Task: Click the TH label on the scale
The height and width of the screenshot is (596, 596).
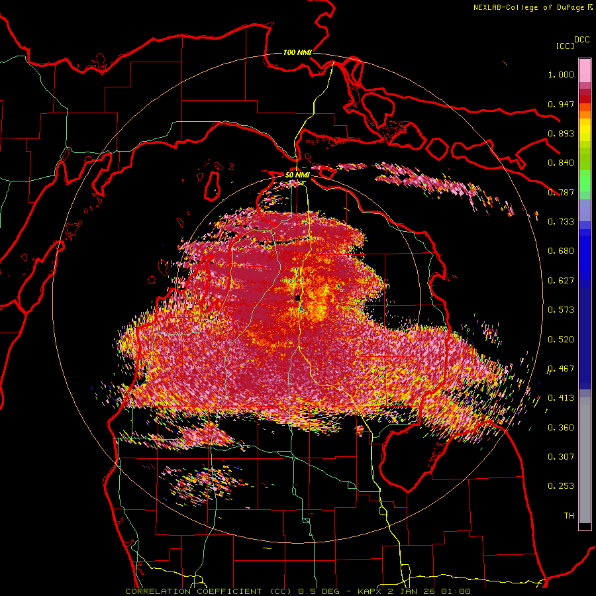Action: coord(569,516)
